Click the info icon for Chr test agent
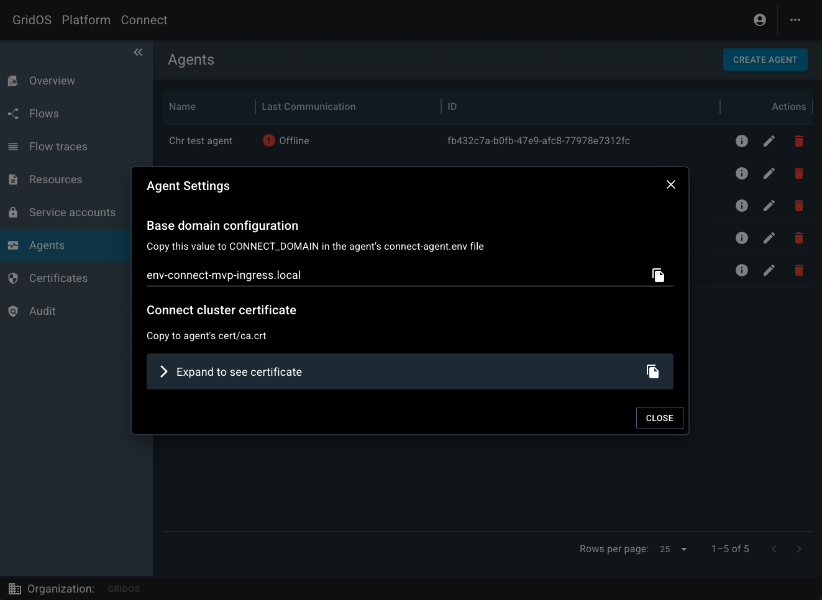Screen dimensions: 822x600 [741, 141]
